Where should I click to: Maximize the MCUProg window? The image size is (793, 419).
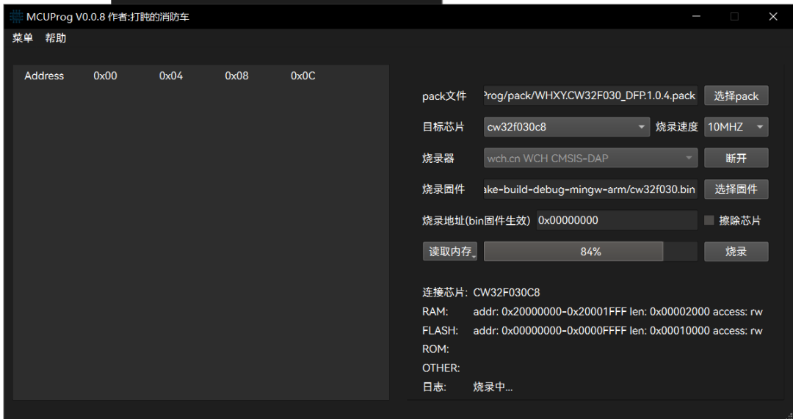734,16
